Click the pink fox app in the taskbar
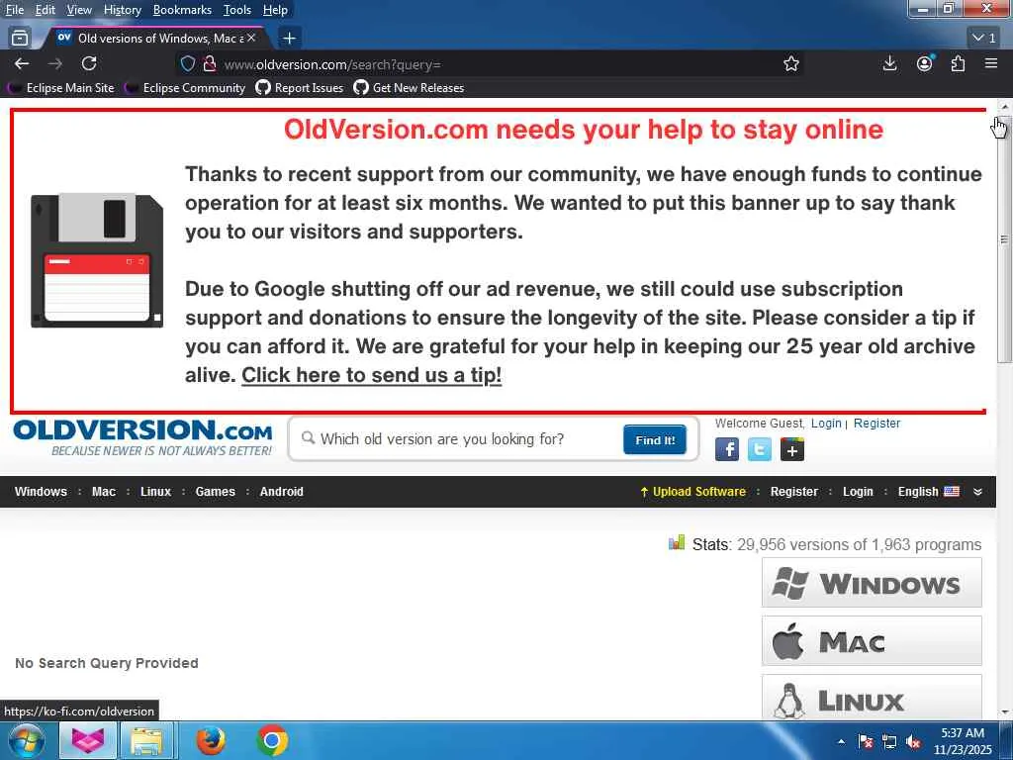Viewport: 1013px width, 760px height. click(88, 740)
